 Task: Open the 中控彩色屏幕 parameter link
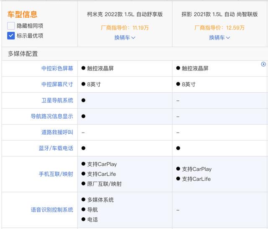[x=57, y=68]
